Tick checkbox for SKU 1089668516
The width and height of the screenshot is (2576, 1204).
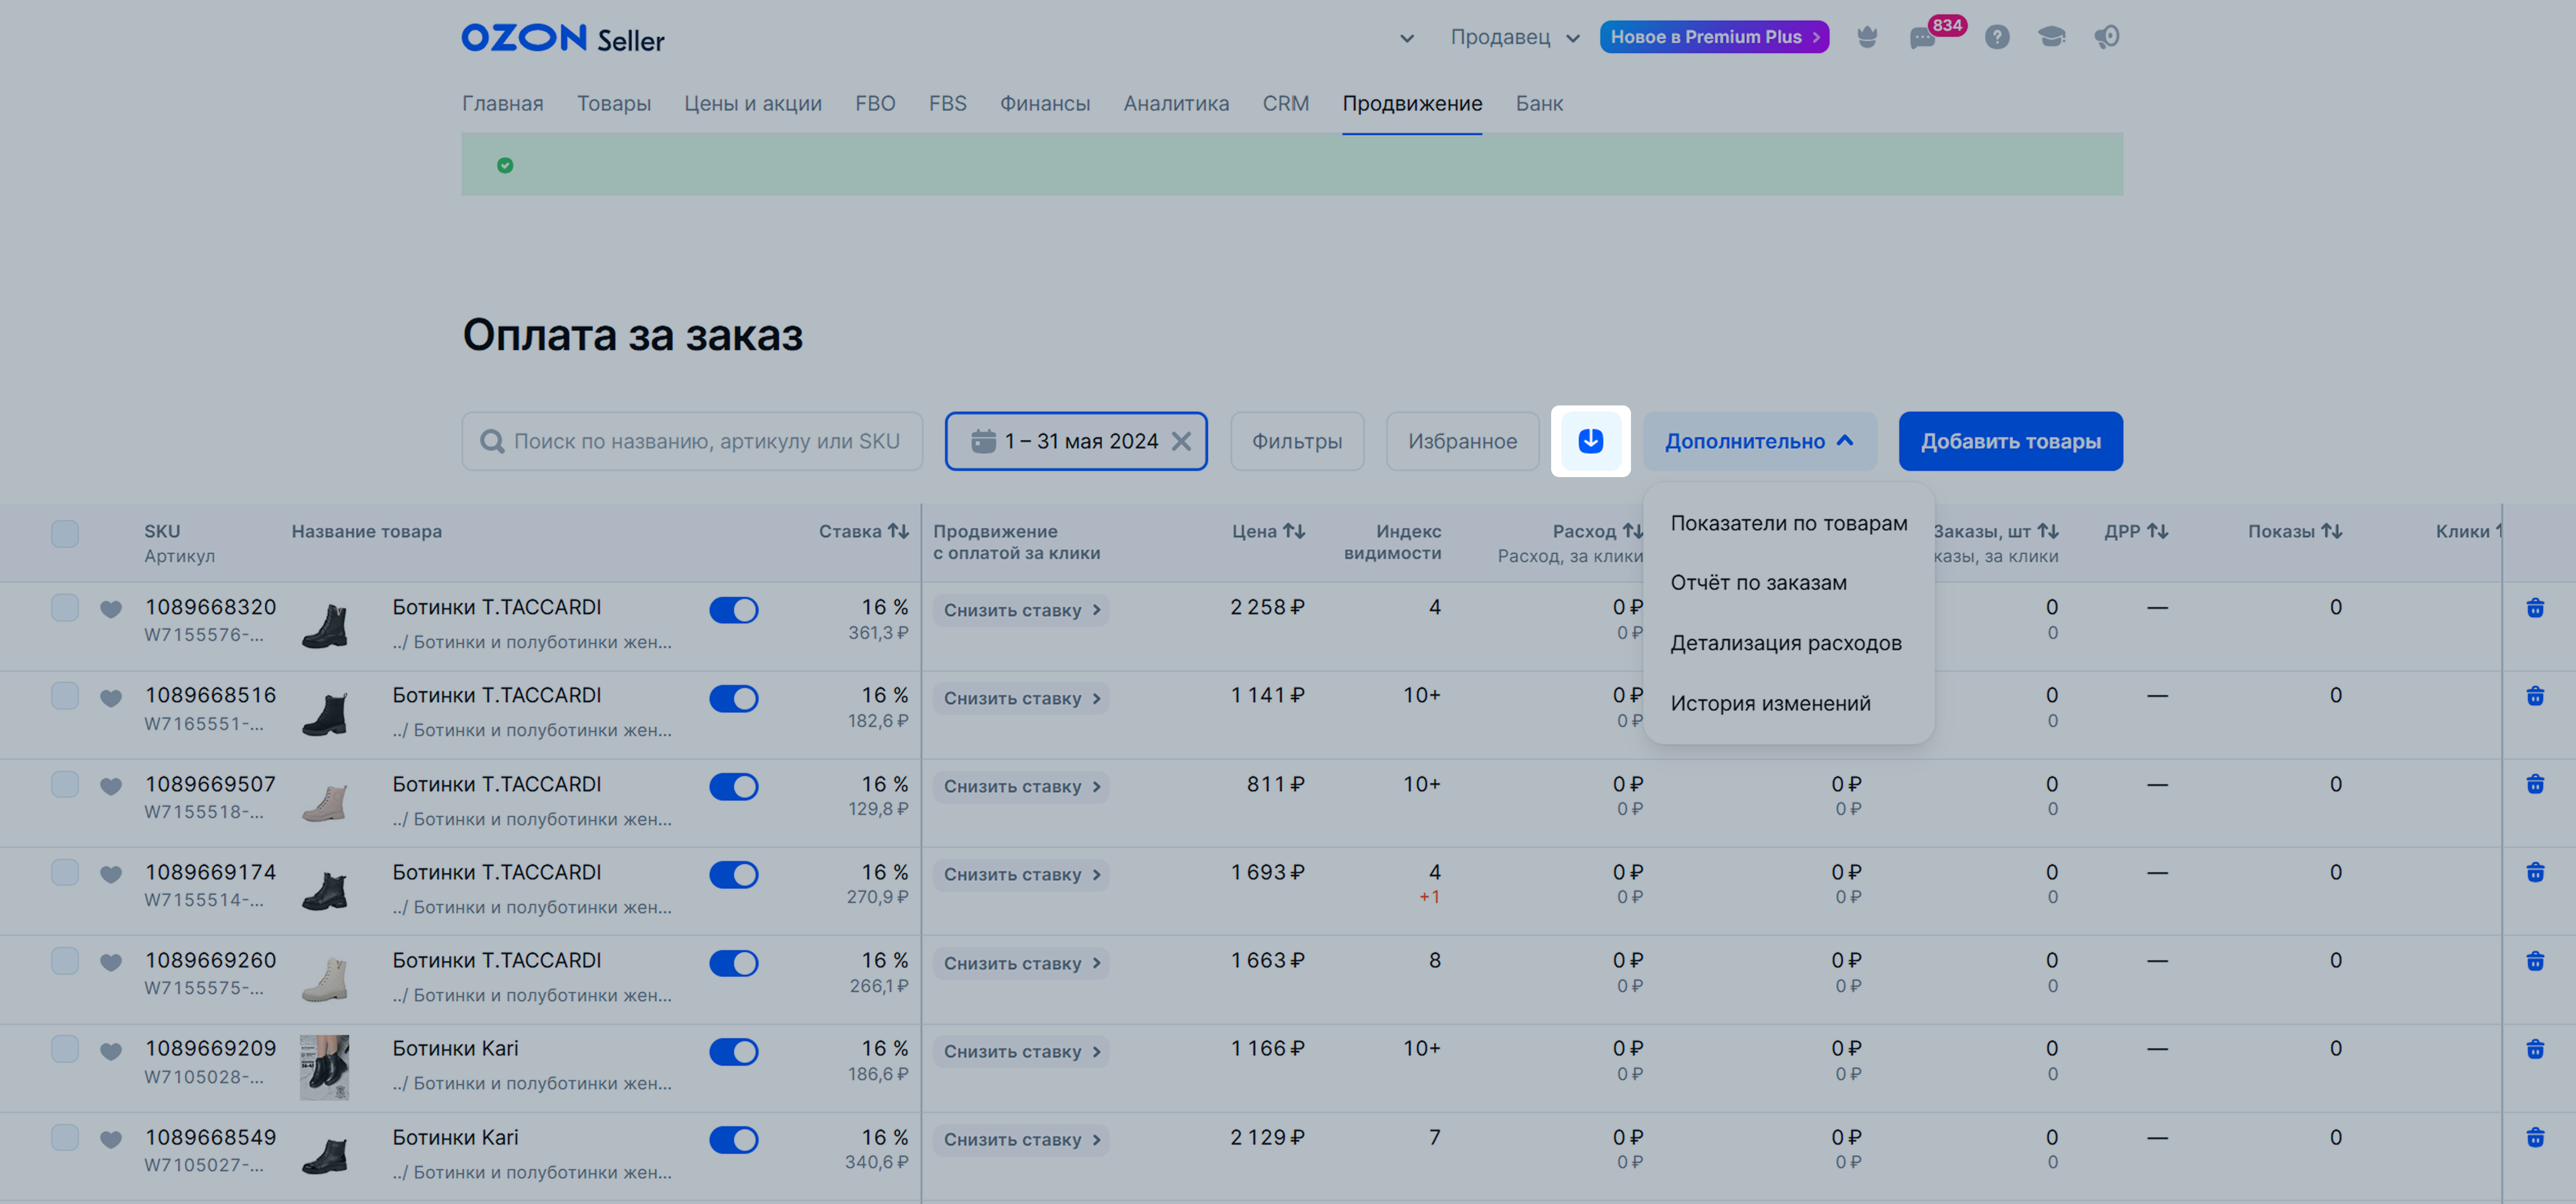click(65, 695)
